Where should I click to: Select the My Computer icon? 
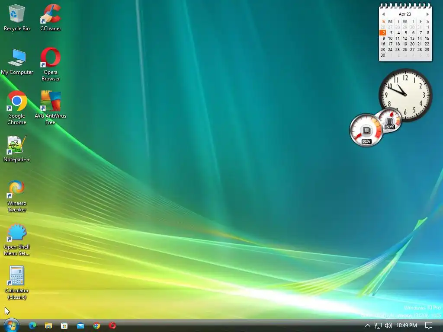coord(17,61)
